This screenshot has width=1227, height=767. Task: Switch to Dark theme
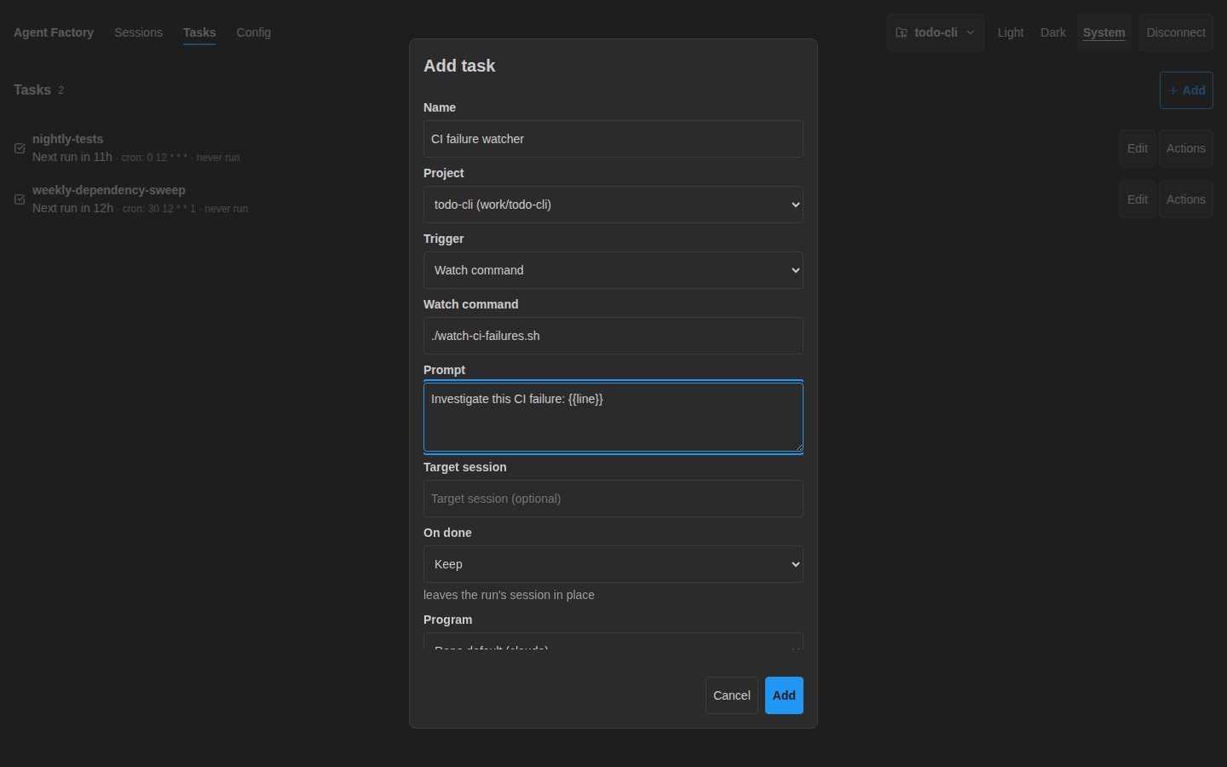pyautogui.click(x=1053, y=32)
